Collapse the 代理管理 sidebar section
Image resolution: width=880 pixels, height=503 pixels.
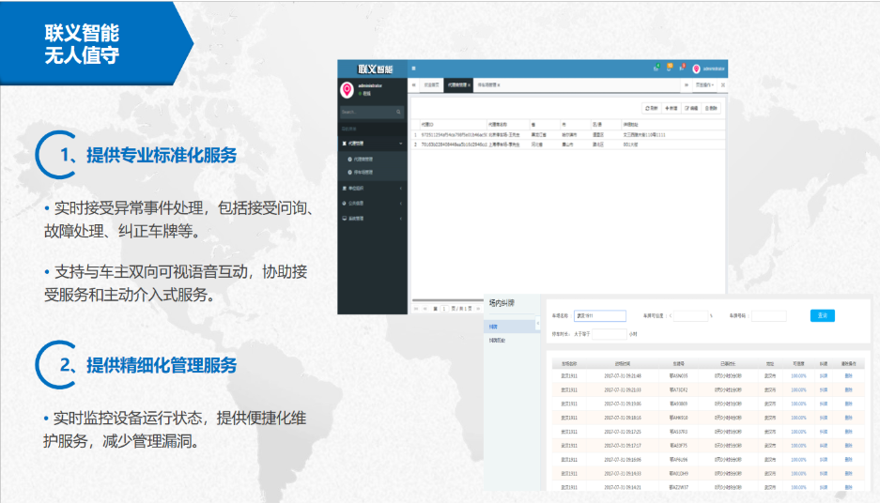coord(373,144)
